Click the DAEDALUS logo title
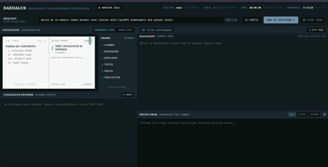This screenshot has height=167, width=328. point(15,8)
